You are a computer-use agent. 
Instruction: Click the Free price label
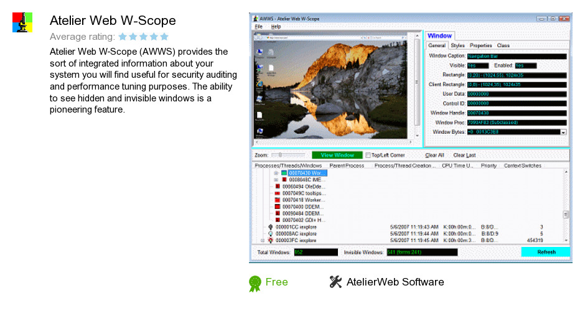point(276,282)
